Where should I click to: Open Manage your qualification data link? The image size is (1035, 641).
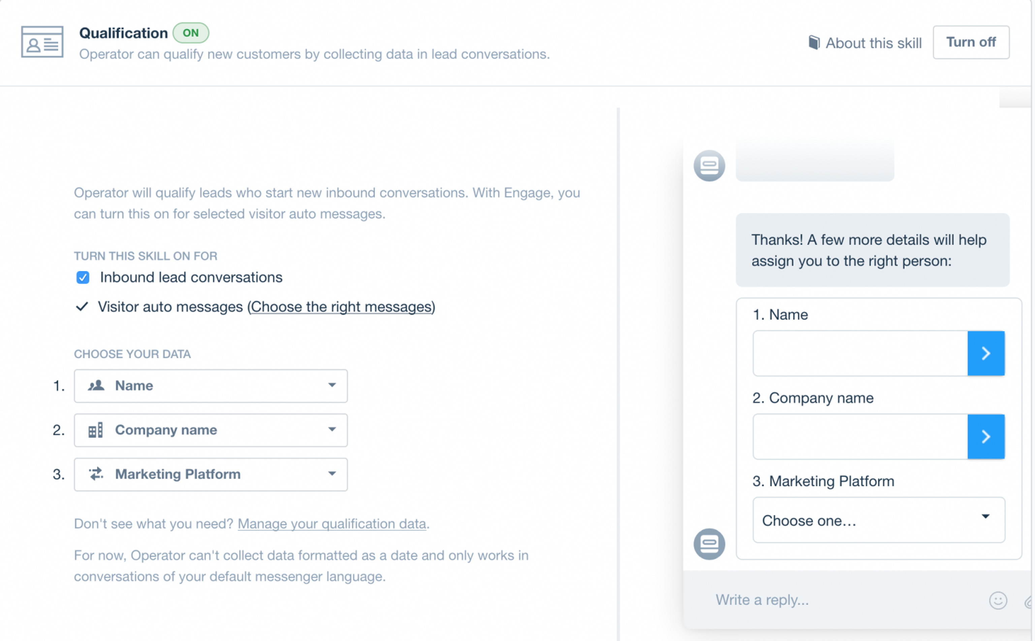click(332, 524)
